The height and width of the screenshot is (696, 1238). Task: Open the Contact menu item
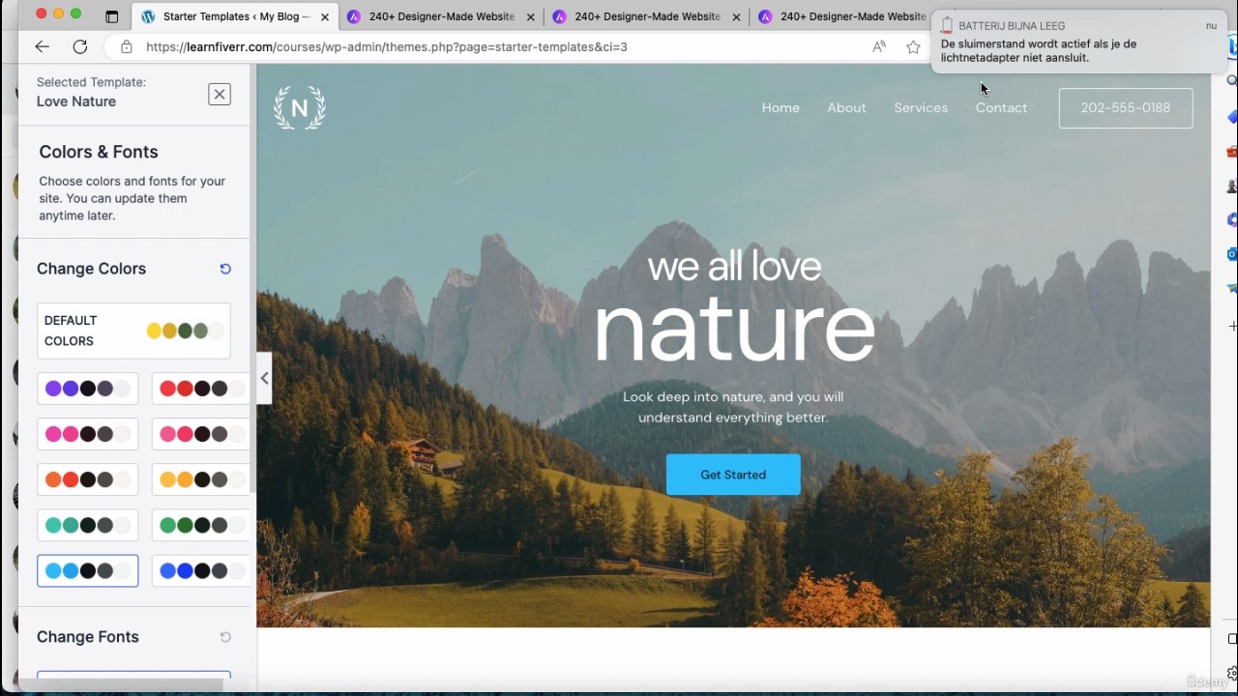(1001, 108)
